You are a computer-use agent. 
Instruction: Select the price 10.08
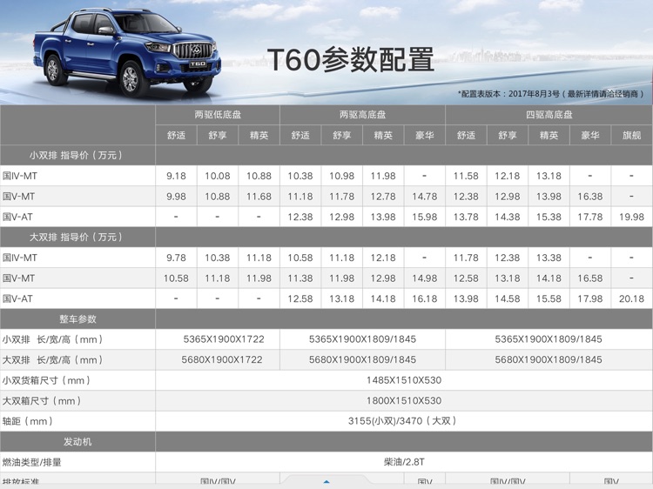coord(218,176)
